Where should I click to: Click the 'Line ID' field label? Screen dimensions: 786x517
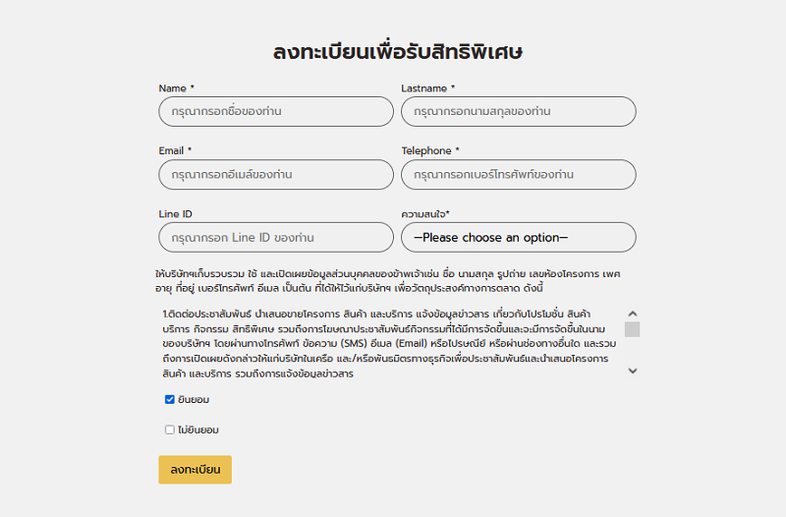point(176,214)
